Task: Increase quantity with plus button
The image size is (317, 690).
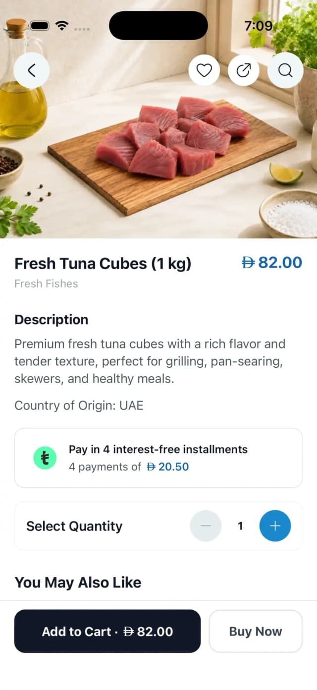Action: 275,526
